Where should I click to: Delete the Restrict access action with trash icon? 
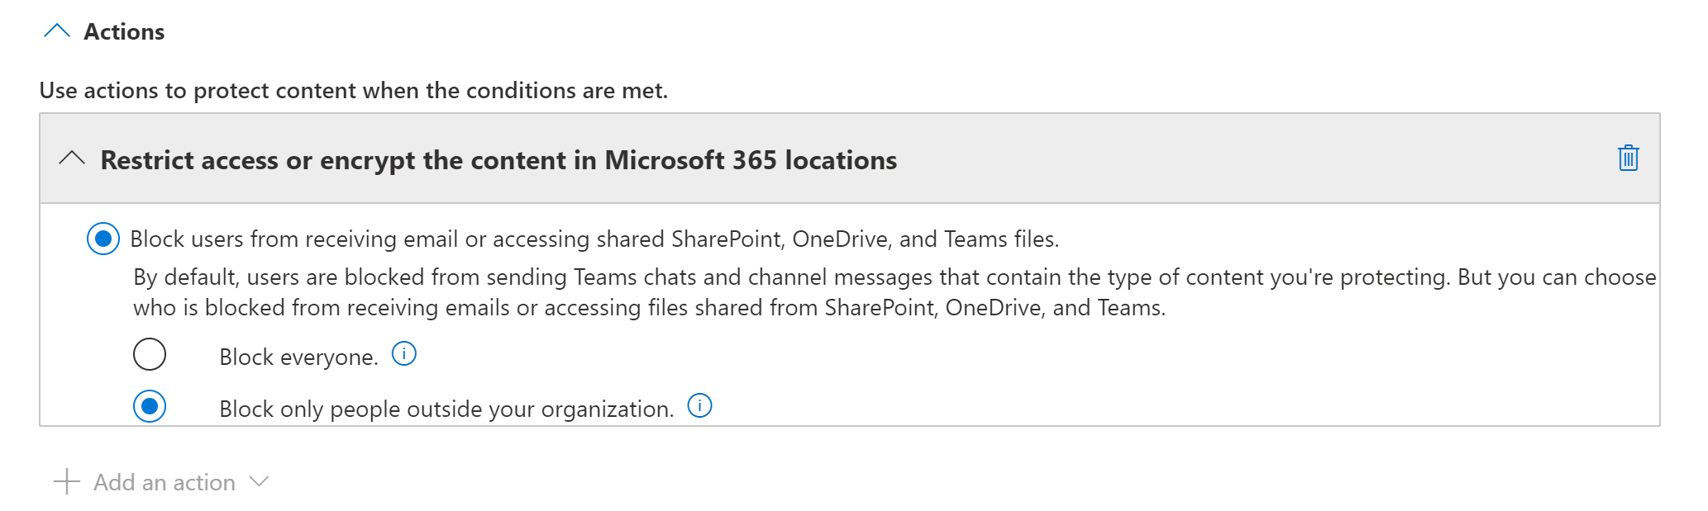click(x=1628, y=158)
